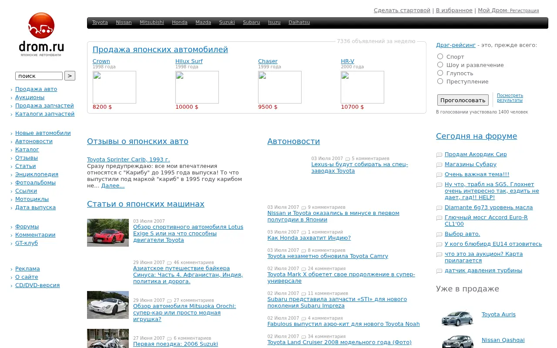Open the Mitsubishi brand tab
This screenshot has width=557, height=348.
[x=152, y=22]
